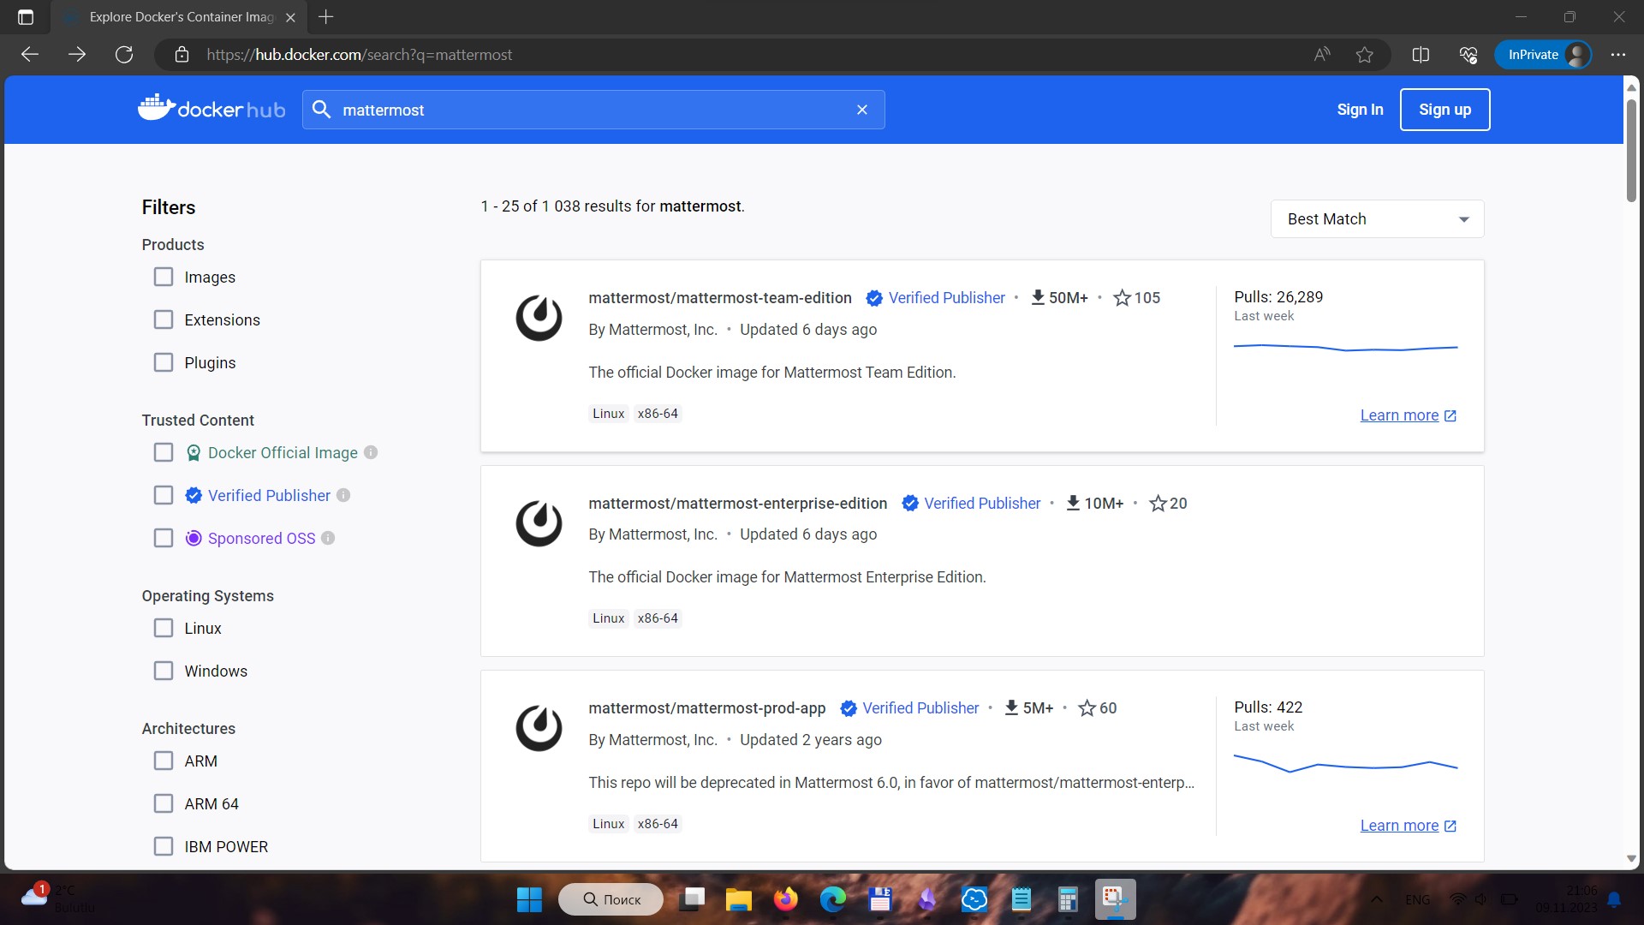Click the Sign up button
Viewport: 1644px width, 925px height.
(1444, 110)
